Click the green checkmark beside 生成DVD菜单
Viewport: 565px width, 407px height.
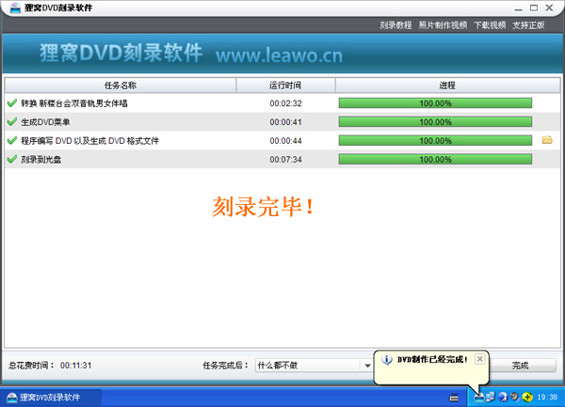pos(12,122)
